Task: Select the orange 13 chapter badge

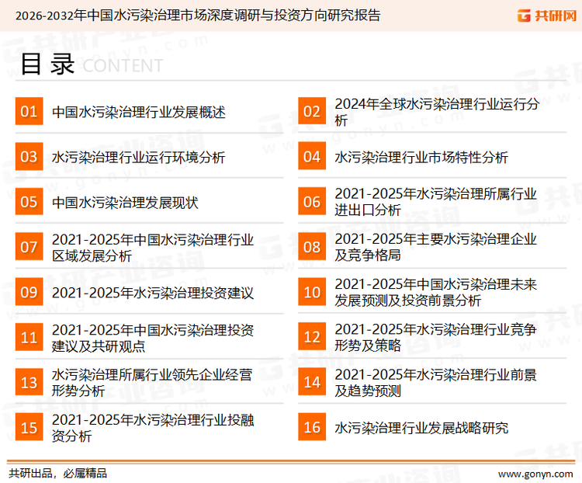Action: 29,382
